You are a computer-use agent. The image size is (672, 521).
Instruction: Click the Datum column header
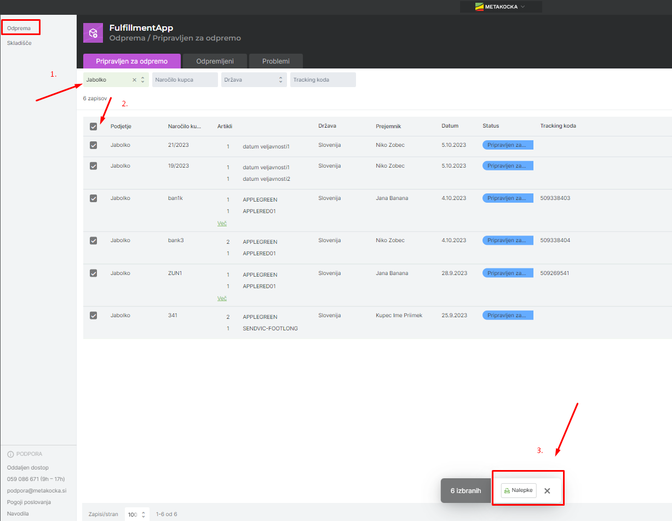tap(450, 126)
